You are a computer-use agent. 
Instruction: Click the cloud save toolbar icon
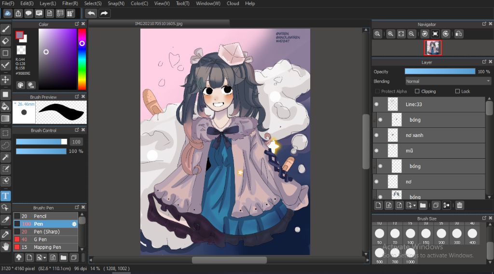(x=8, y=14)
